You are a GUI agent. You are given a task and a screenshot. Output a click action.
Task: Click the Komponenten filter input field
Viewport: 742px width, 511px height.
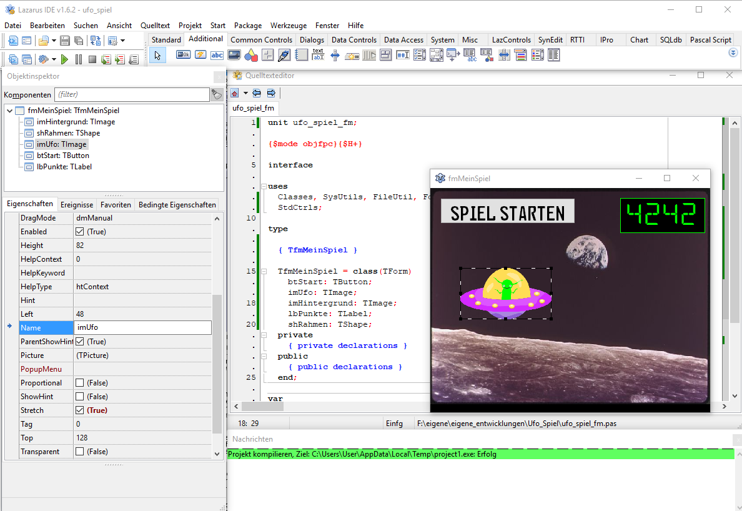[x=131, y=94]
